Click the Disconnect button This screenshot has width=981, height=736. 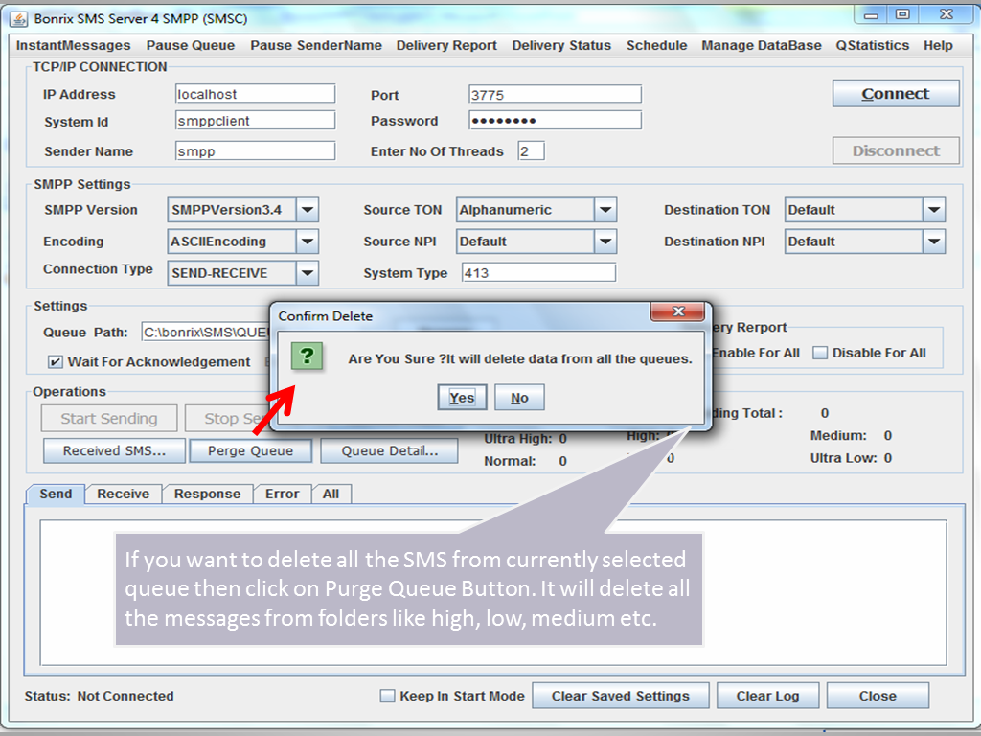pyautogui.click(x=896, y=150)
